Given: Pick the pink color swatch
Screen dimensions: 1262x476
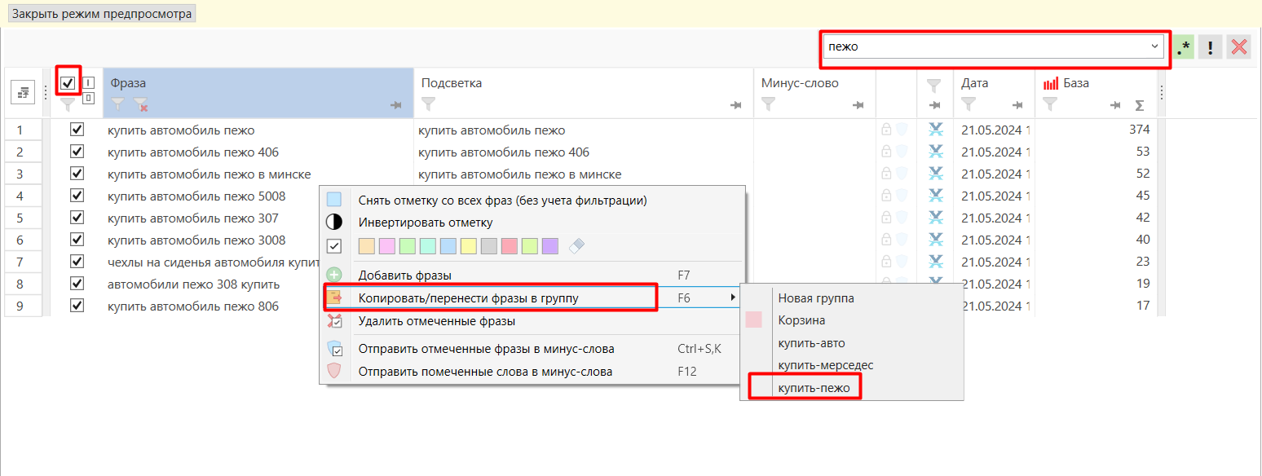Looking at the screenshot, I should [387, 246].
